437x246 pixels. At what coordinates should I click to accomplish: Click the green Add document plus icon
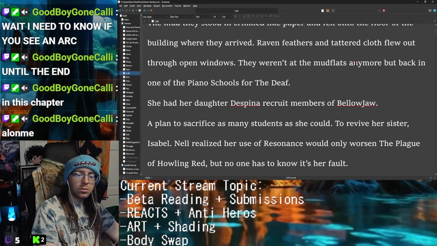click(133, 11)
